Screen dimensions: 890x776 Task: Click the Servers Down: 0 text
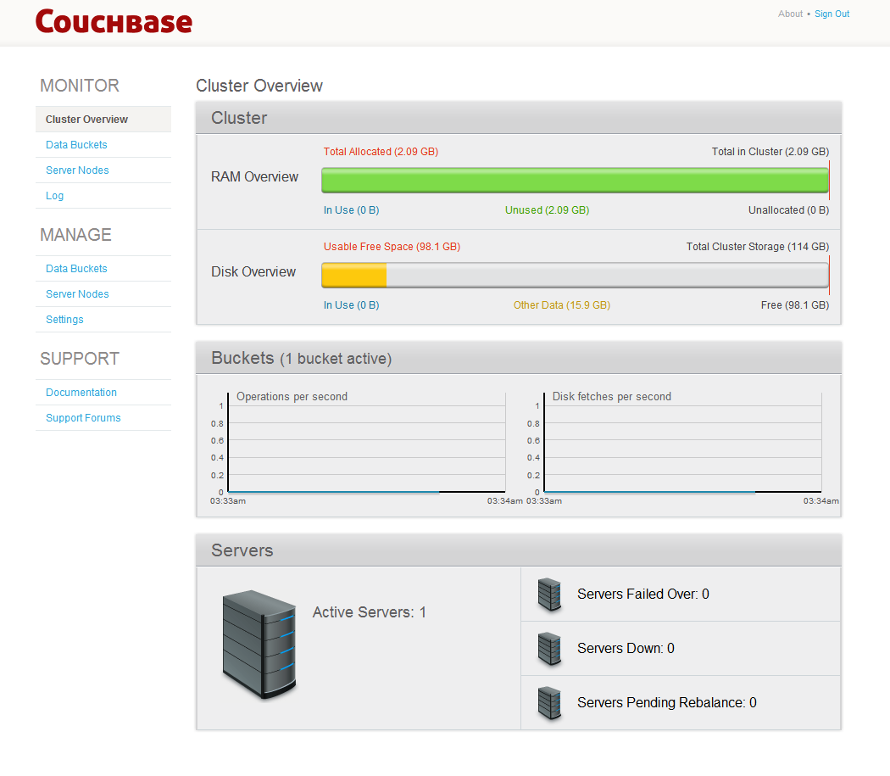click(626, 649)
